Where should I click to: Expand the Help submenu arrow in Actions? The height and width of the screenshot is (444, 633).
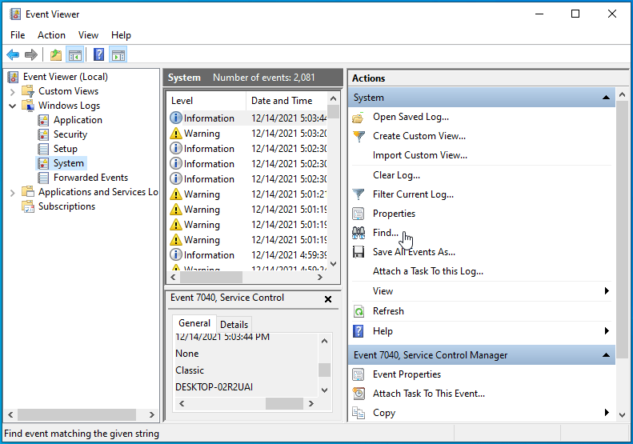coord(607,331)
